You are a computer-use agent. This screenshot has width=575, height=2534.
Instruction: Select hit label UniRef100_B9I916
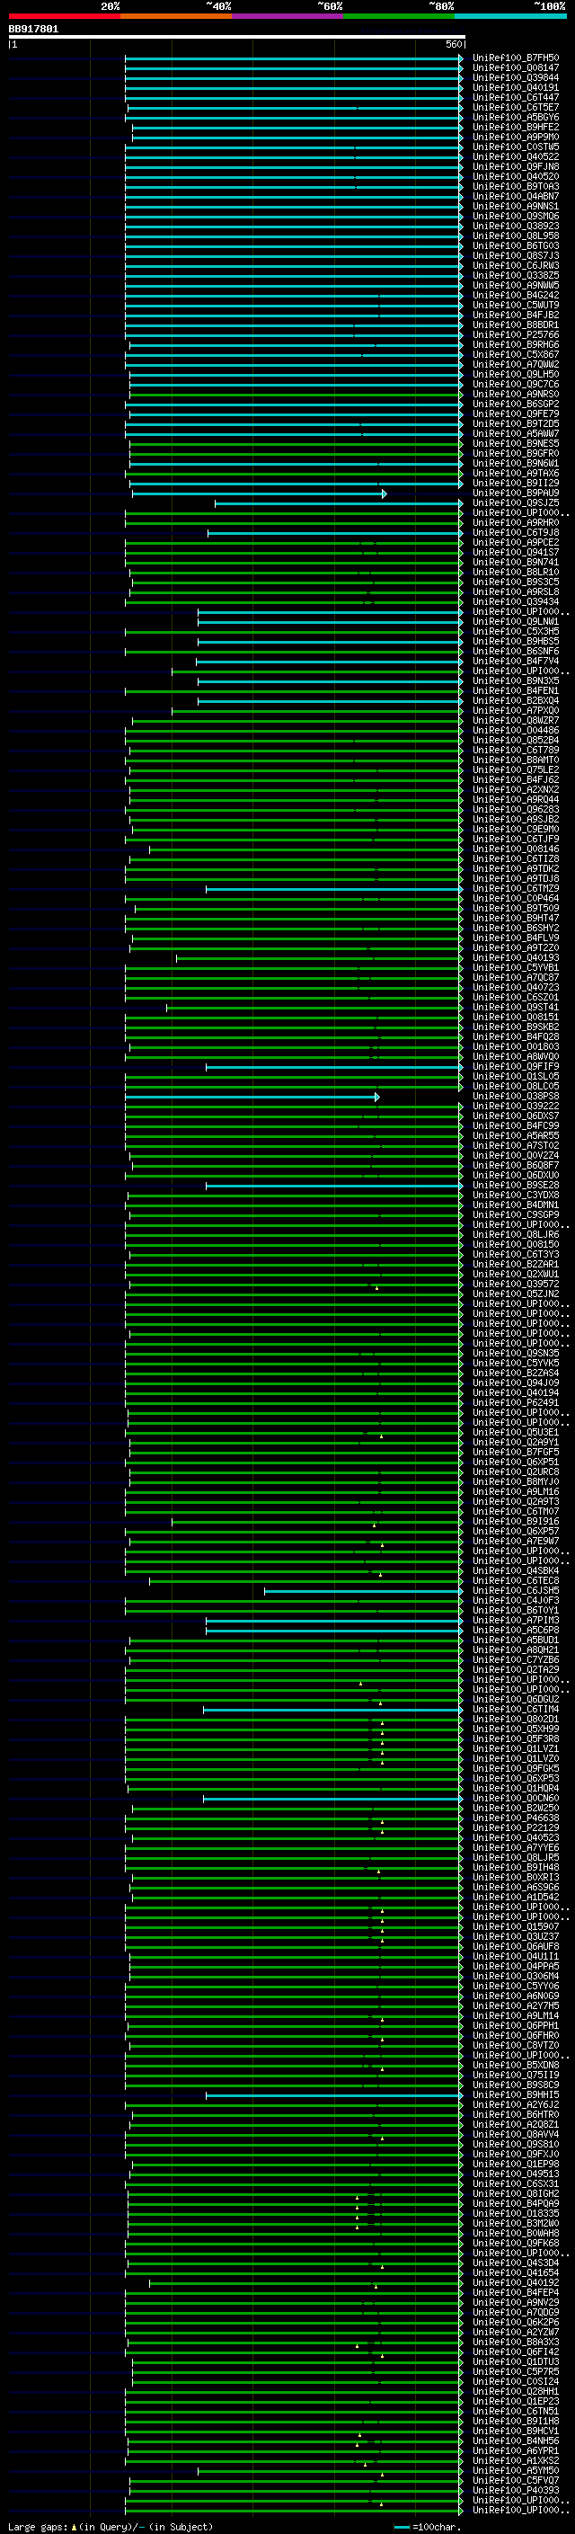(515, 1522)
